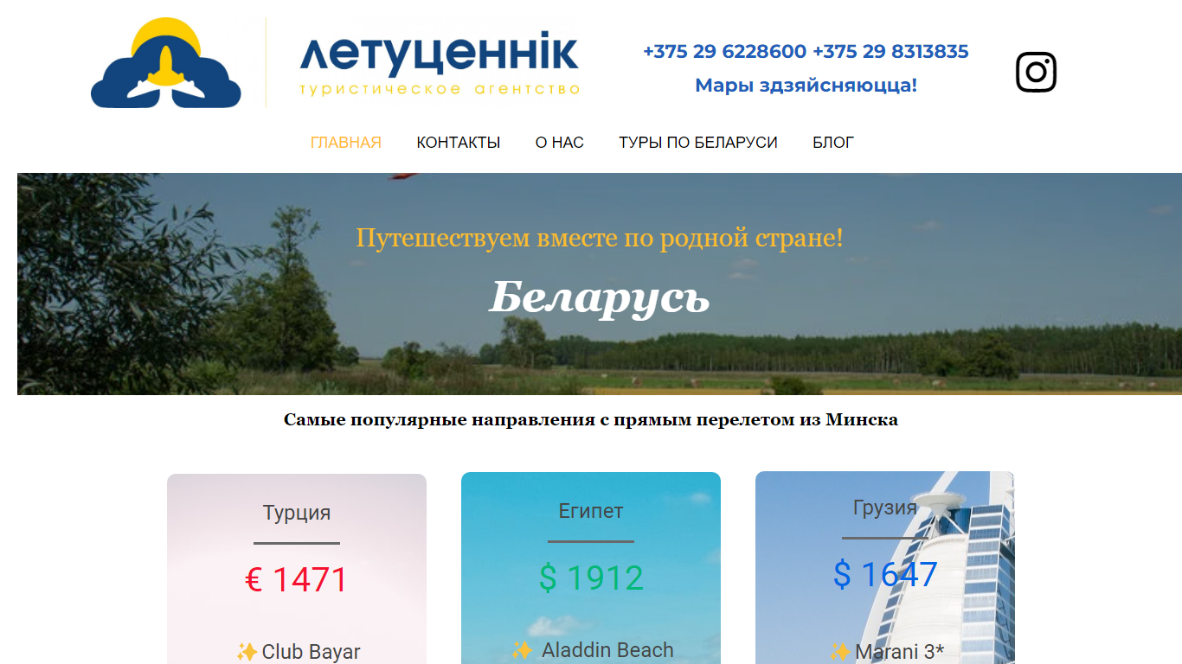Click the airplane cloud logo
Viewport: 1182px width, 664px height.
[166, 63]
